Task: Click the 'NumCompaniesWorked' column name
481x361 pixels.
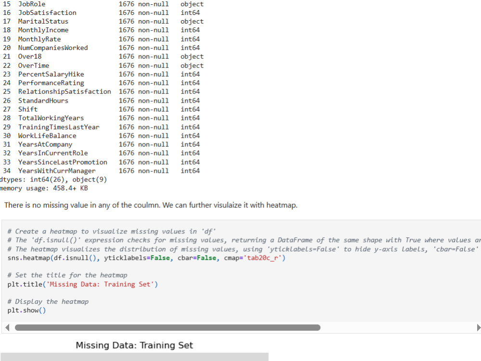Action: pyautogui.click(x=53, y=48)
